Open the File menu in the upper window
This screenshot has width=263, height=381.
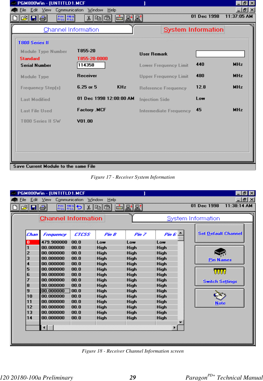click(x=23, y=10)
